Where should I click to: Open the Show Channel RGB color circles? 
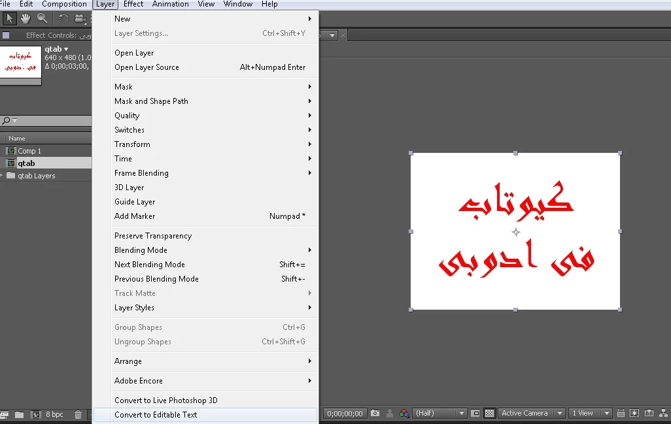(404, 413)
